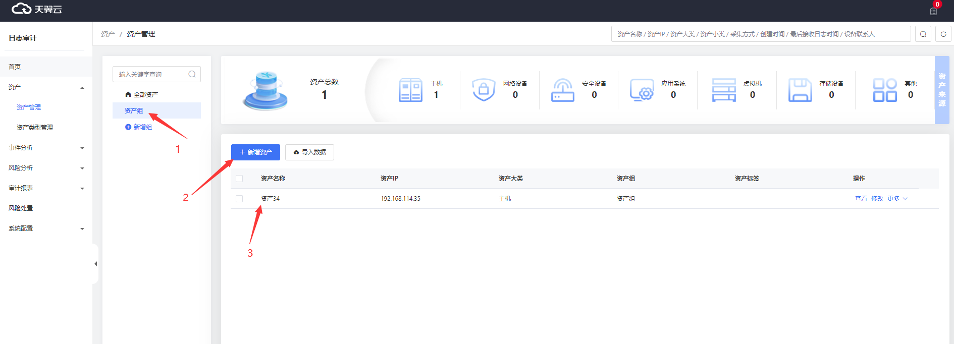
Task: Expand the 事件分析 sidebar menu
Action: 45,148
